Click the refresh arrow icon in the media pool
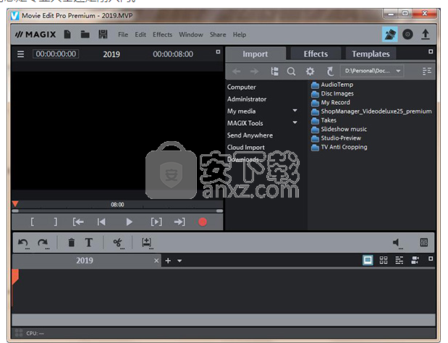Screen dimensions: 448x343 coord(330,71)
